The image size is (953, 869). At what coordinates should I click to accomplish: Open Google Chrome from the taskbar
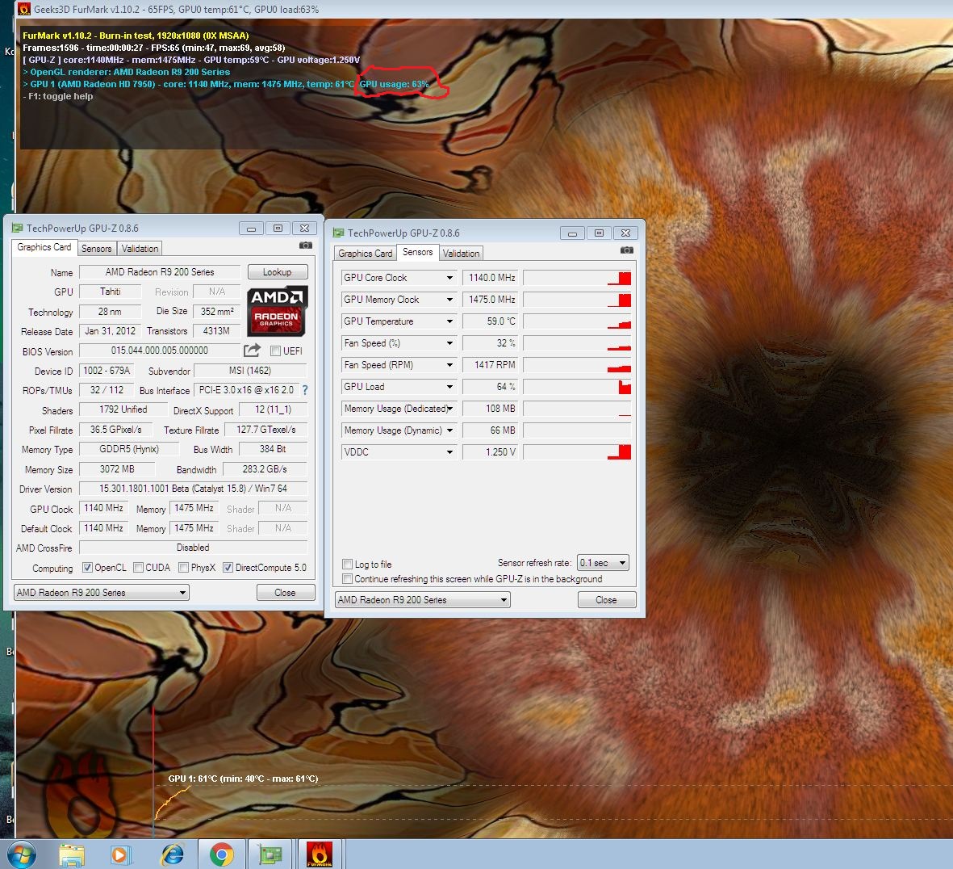tap(222, 855)
